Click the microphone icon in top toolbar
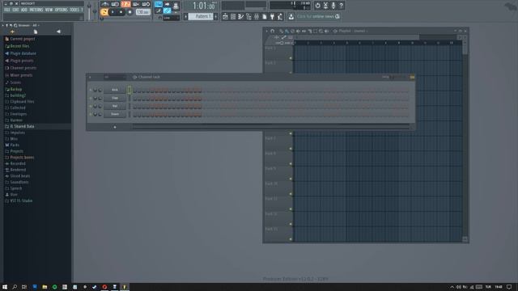518x291 pixels. click(x=333, y=6)
